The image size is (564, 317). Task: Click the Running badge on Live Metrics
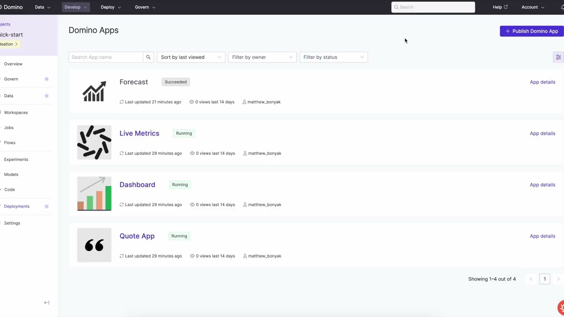point(184,133)
